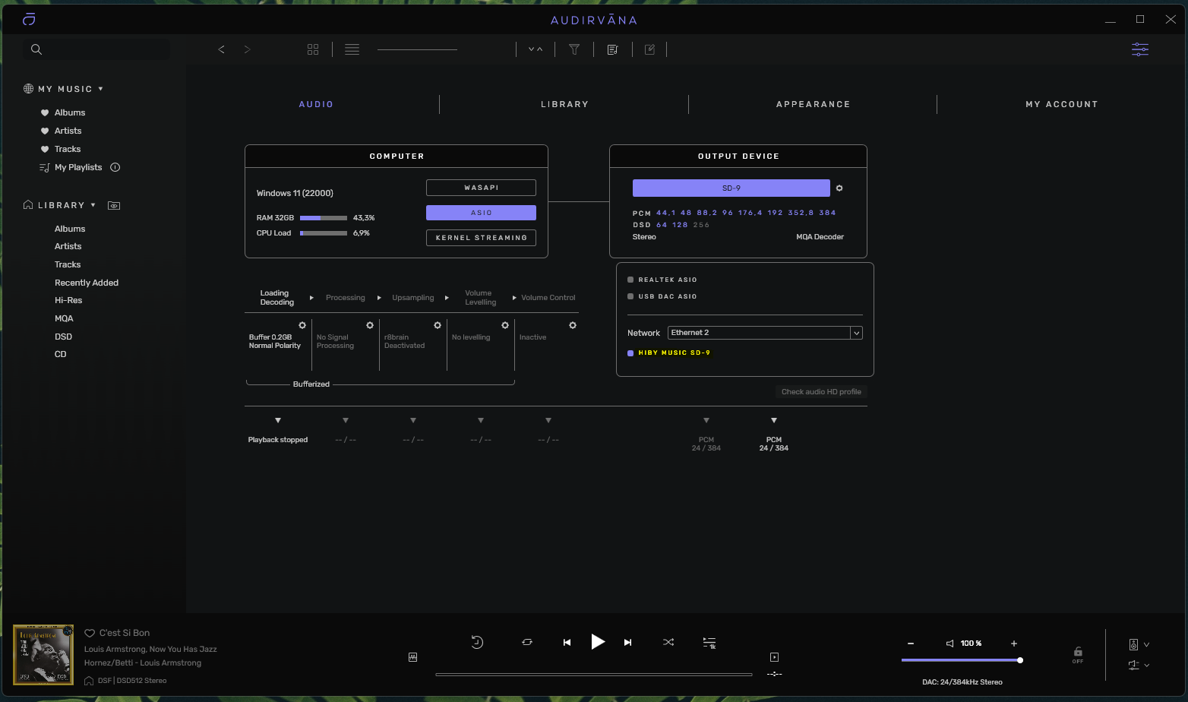
Task: Open the library folder monitor icon
Action: tap(114, 205)
